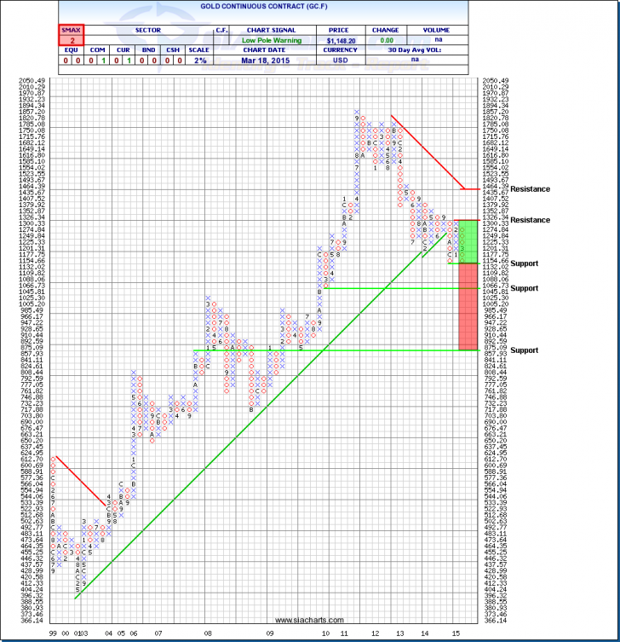The width and height of the screenshot is (620, 642).
Task: Click the Resistance label near 1326.34
Action: pyautogui.click(x=530, y=220)
